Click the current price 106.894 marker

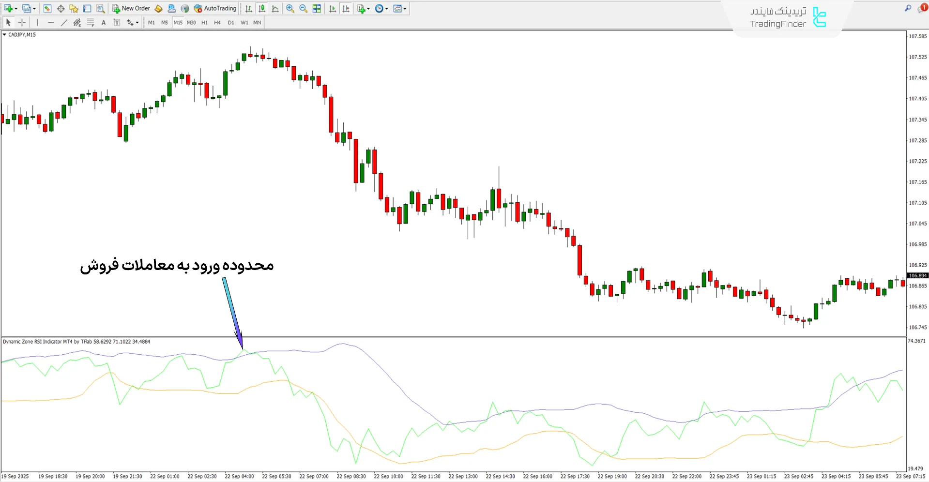pos(917,275)
